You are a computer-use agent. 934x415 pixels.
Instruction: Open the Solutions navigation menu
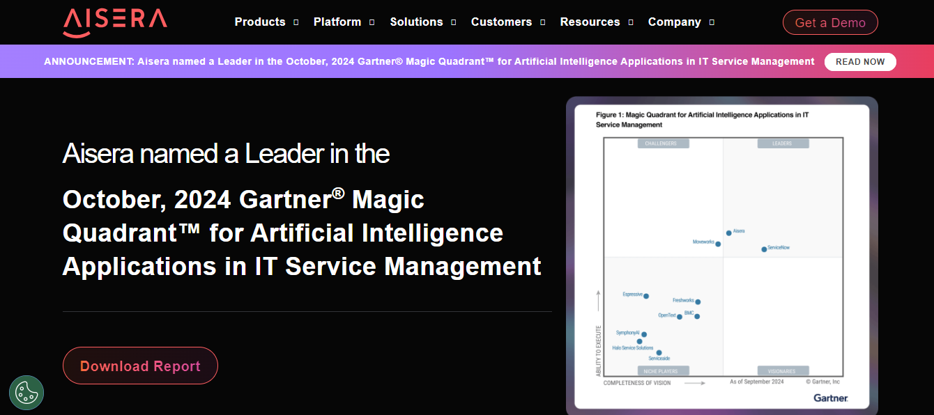(417, 22)
